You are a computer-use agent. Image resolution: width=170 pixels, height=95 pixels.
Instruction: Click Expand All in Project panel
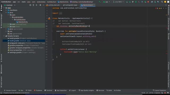[33, 5]
